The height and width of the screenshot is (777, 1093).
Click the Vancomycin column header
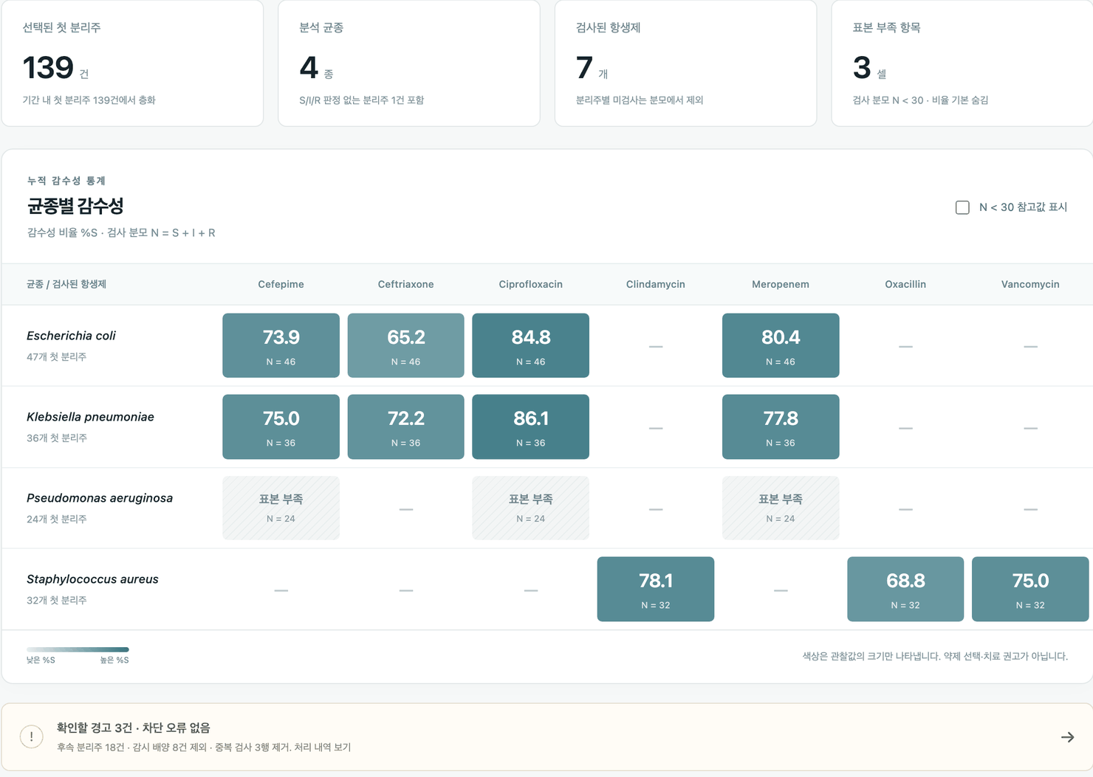pyautogui.click(x=1030, y=284)
